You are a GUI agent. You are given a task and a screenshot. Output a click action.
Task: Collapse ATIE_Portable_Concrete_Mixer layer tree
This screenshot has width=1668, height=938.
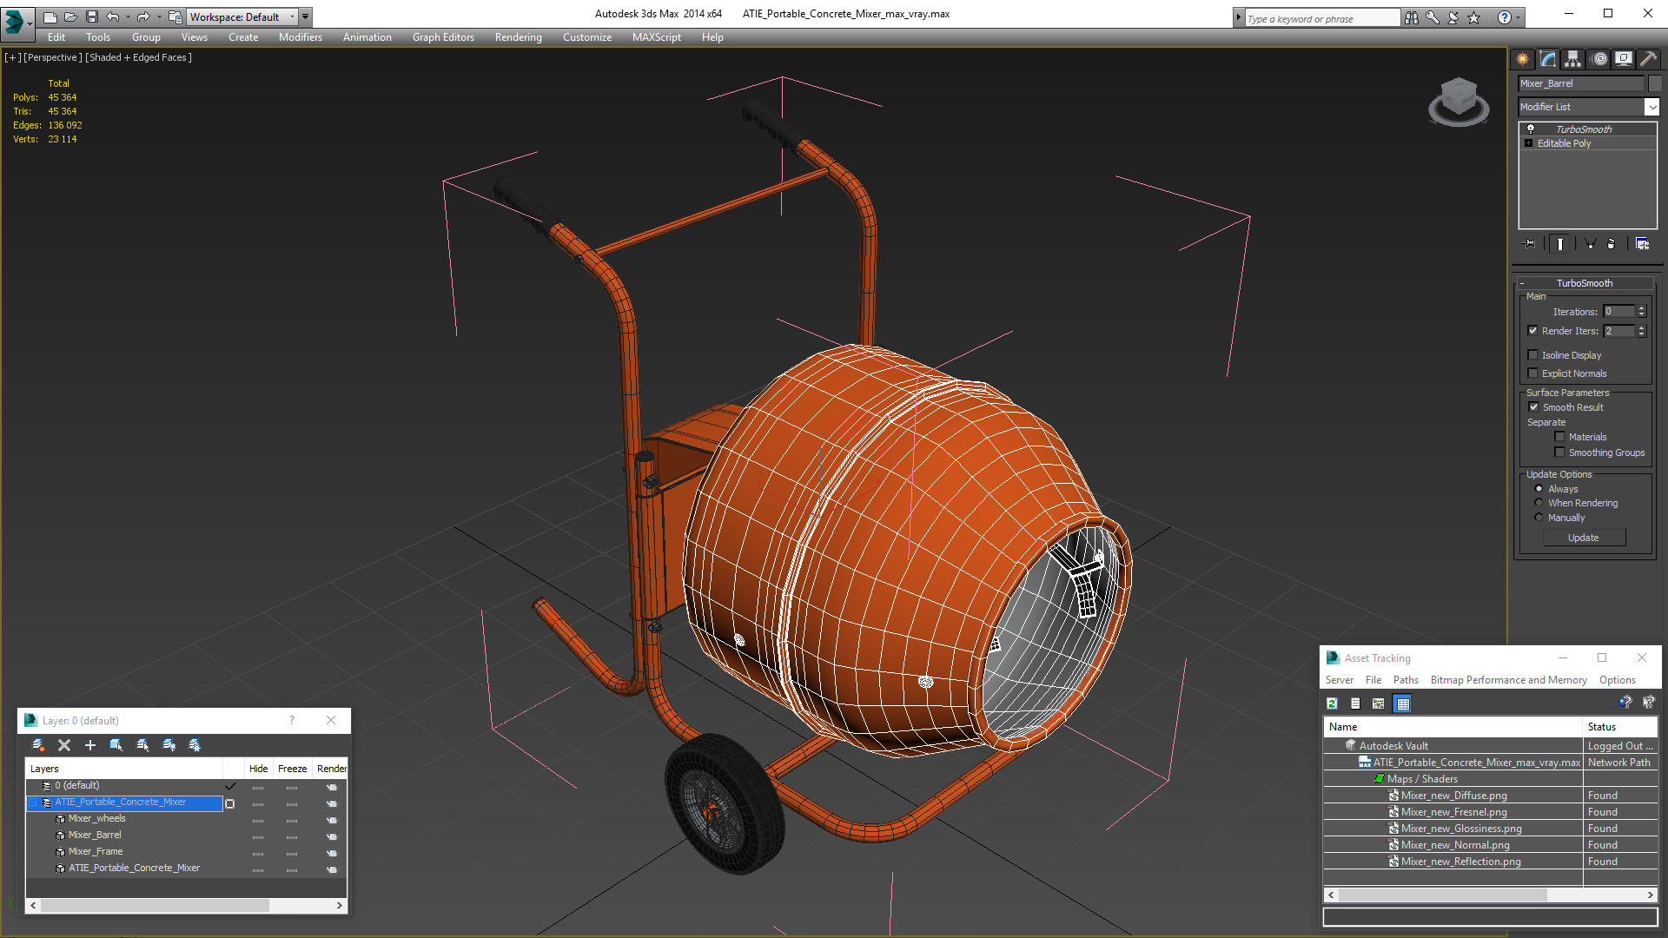(34, 803)
